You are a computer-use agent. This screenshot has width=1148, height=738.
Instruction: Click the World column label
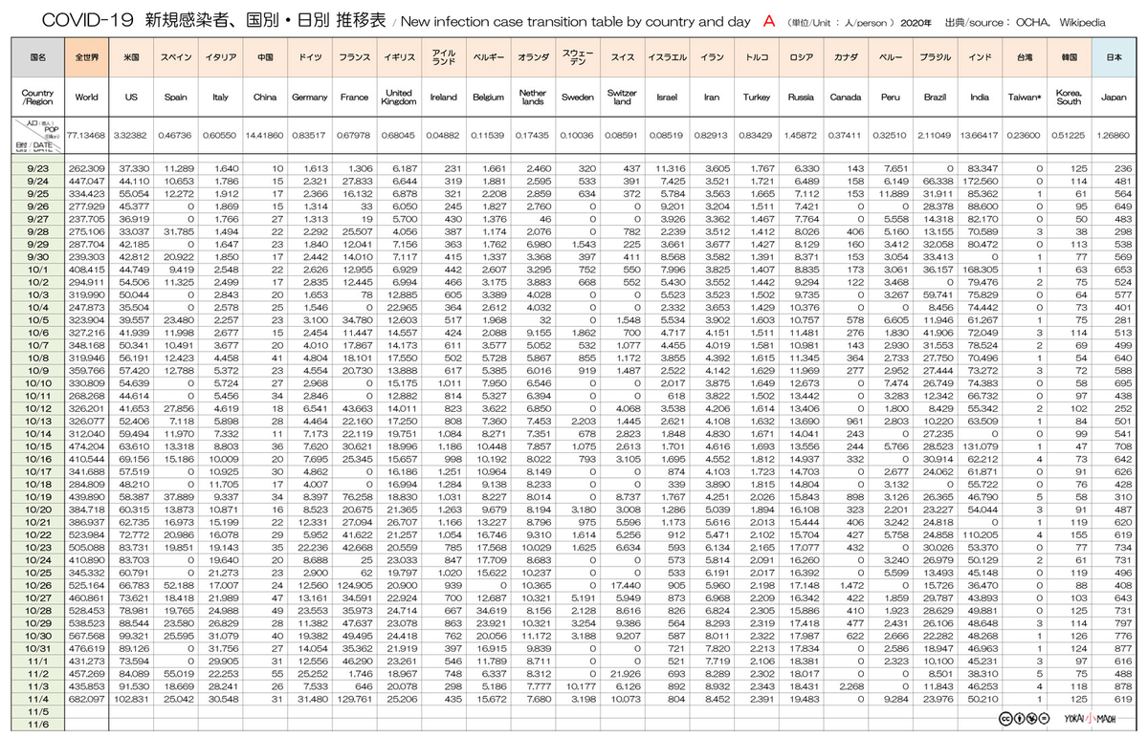click(x=87, y=97)
